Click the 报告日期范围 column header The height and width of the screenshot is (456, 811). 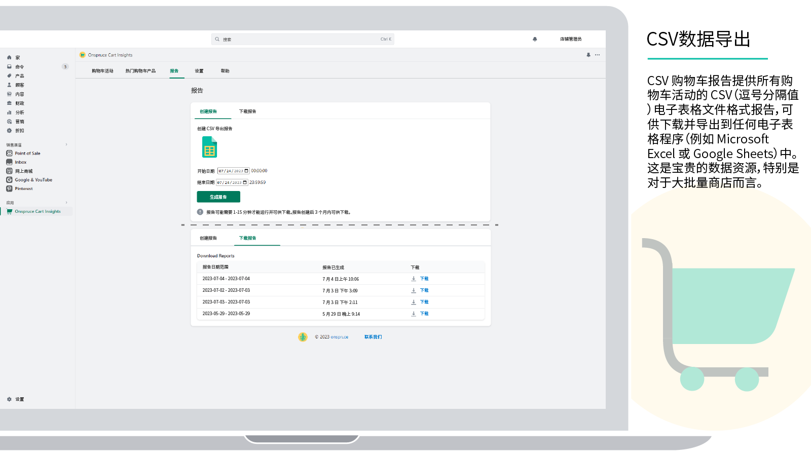click(215, 267)
